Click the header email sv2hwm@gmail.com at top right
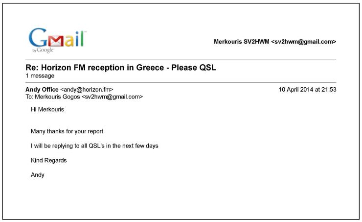362x222 pixels. (304, 42)
